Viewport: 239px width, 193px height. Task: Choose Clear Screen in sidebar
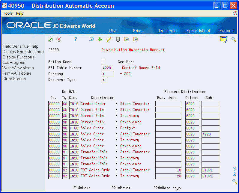pyautogui.click(x=14, y=79)
